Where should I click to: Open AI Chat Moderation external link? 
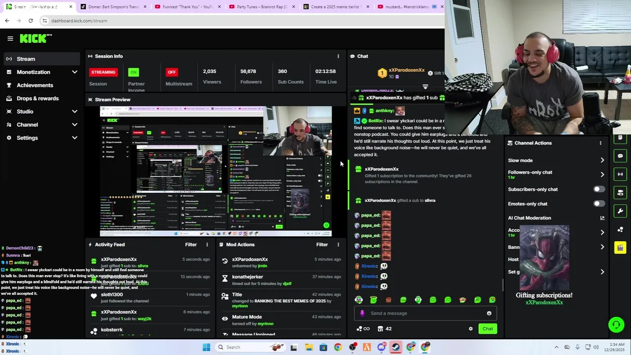(602, 218)
